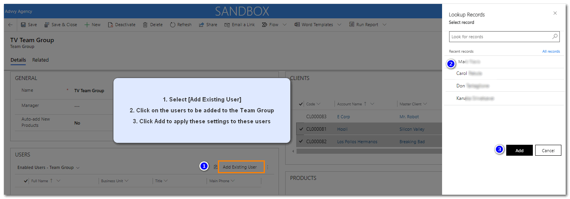Screen dimensions: 570x199
Task: Click the Add button in Lookup Records
Action: [519, 151]
